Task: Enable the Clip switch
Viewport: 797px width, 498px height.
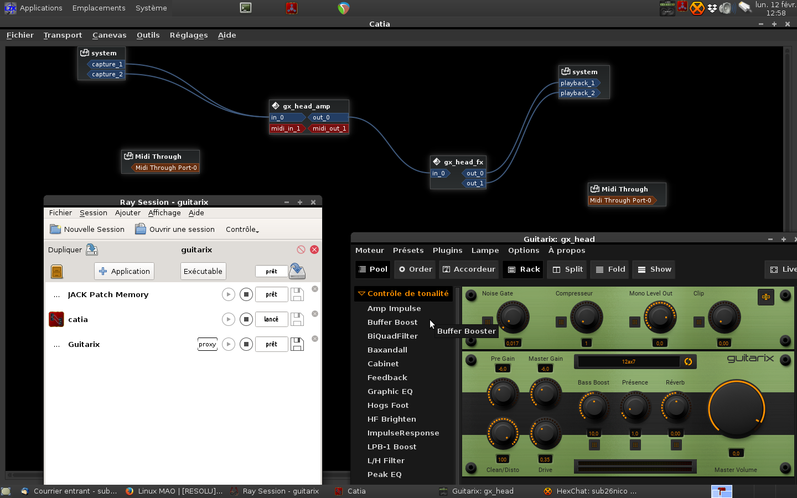Action: point(698,322)
